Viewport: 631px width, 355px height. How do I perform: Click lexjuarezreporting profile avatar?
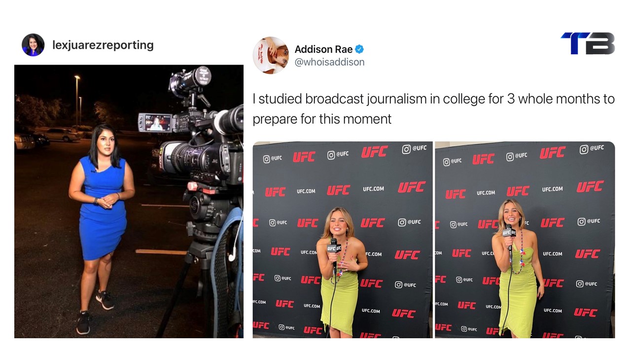(33, 45)
